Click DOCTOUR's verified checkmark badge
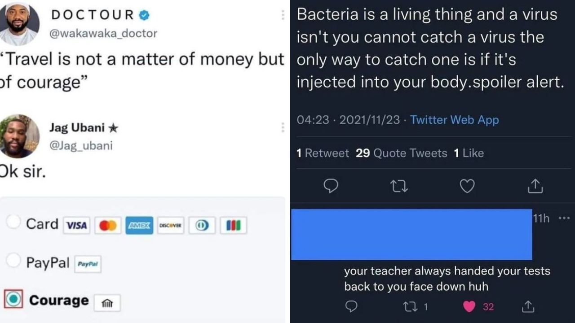 click(143, 14)
